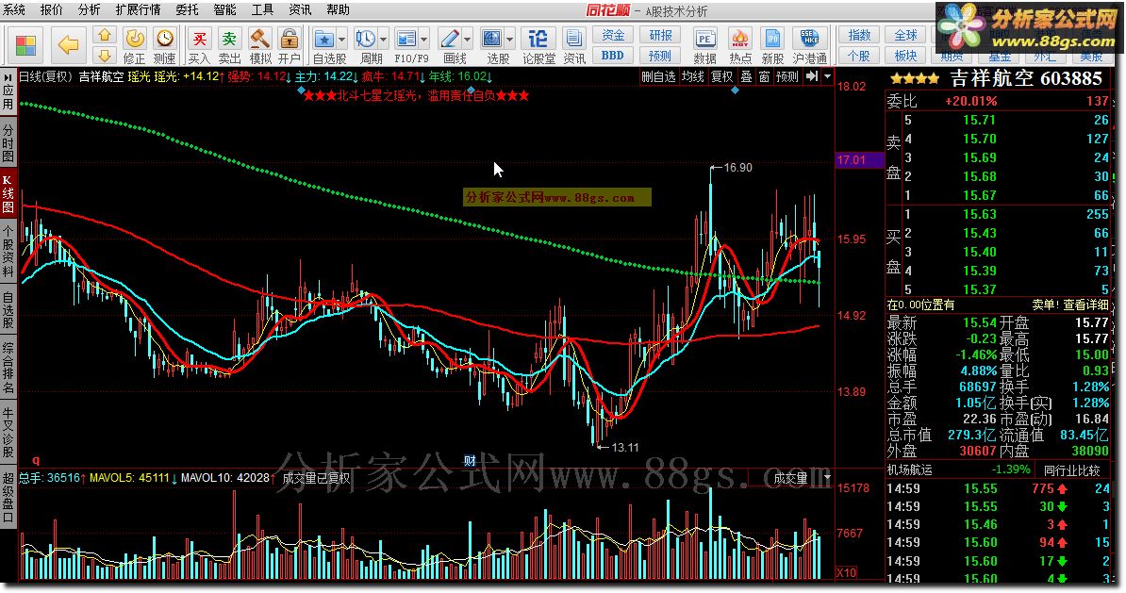This screenshot has height=593, width=1126.
Task: Click the 测速 clock icon
Action: point(164,38)
